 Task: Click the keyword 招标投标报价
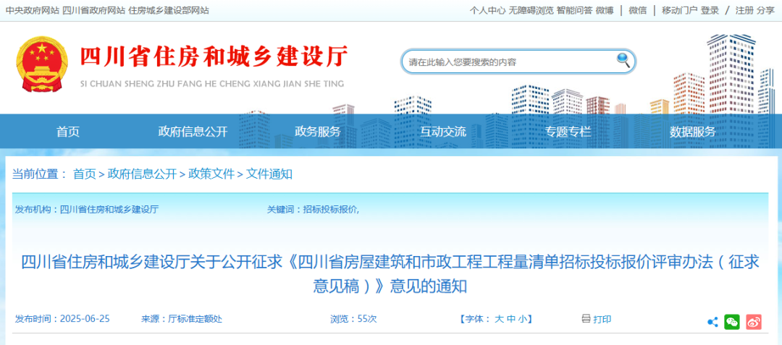[331, 210]
